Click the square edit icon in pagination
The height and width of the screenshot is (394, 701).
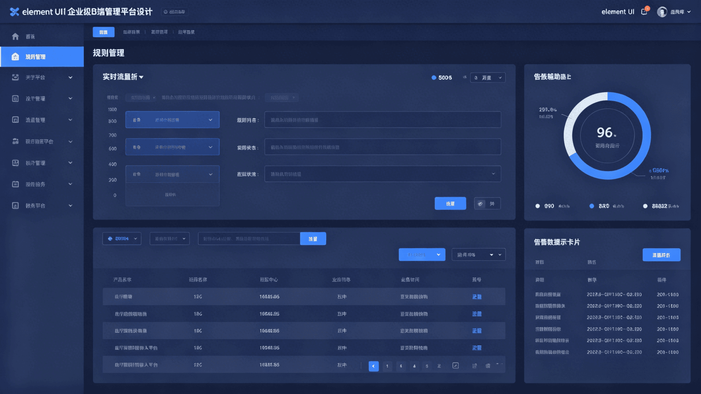[455, 366]
